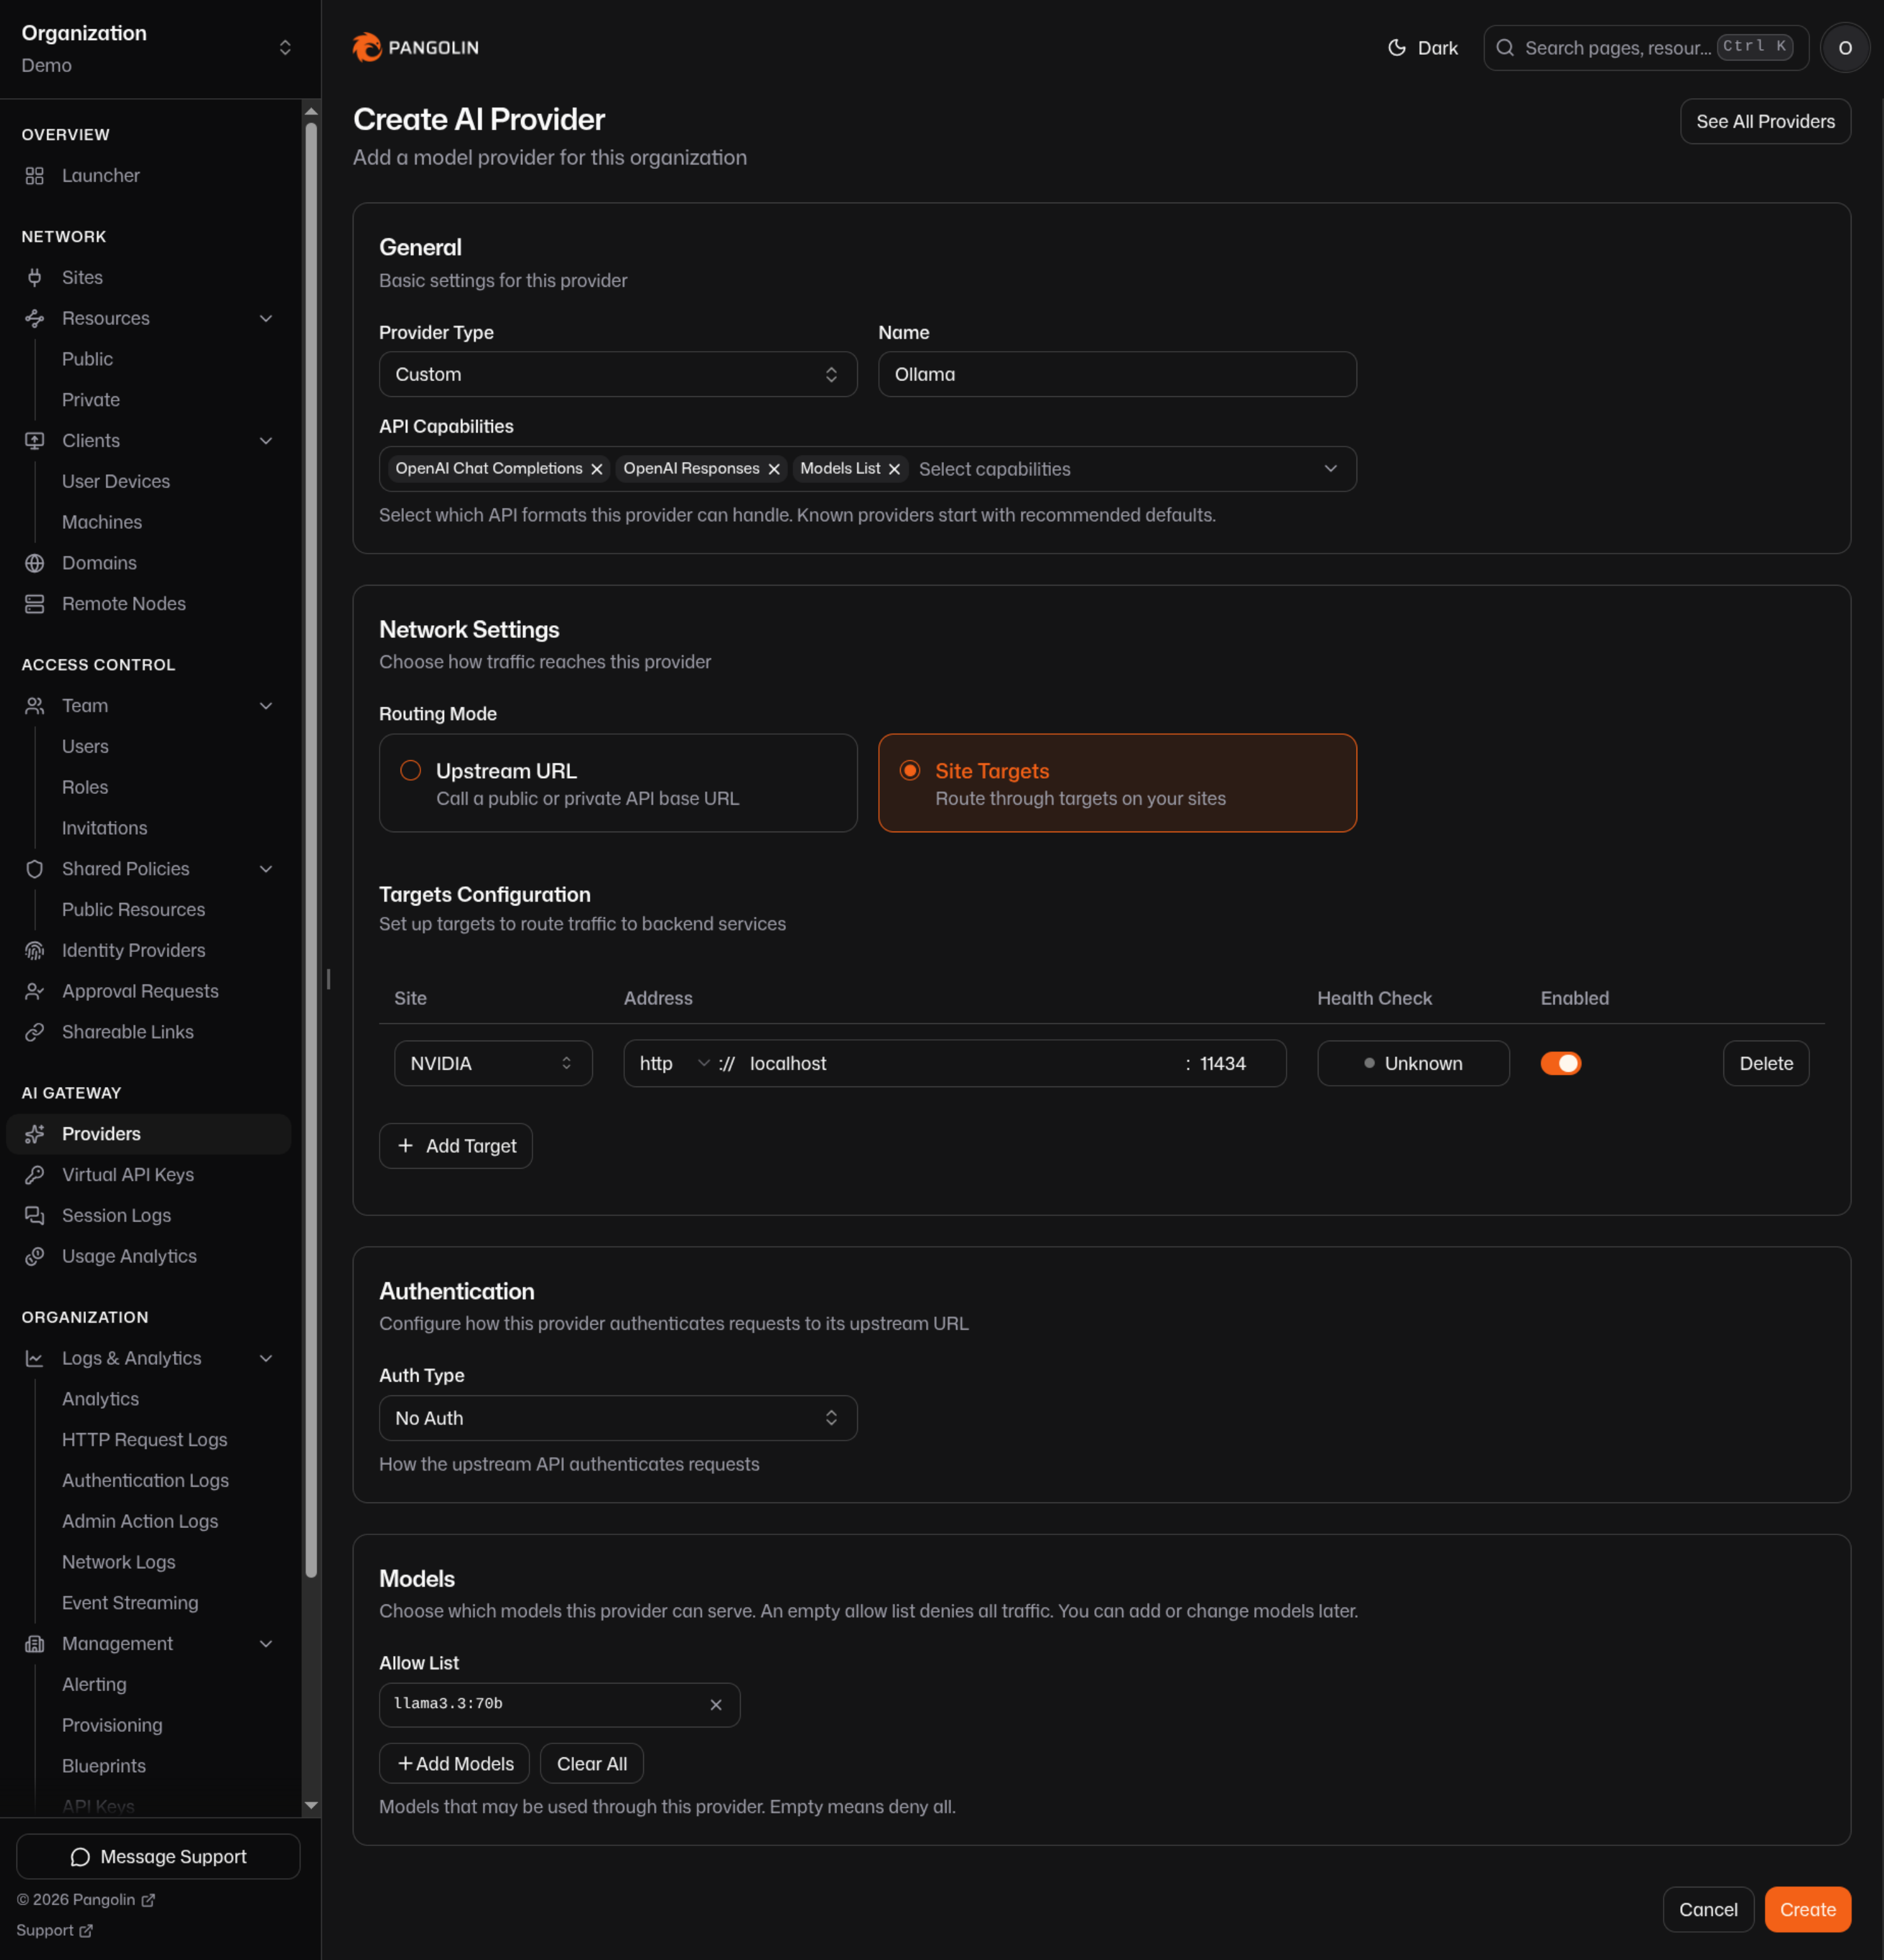Viewport: 1884px width, 1960px height.
Task: Remove the OpenAI Chat Completions capability tag
Action: (x=597, y=469)
